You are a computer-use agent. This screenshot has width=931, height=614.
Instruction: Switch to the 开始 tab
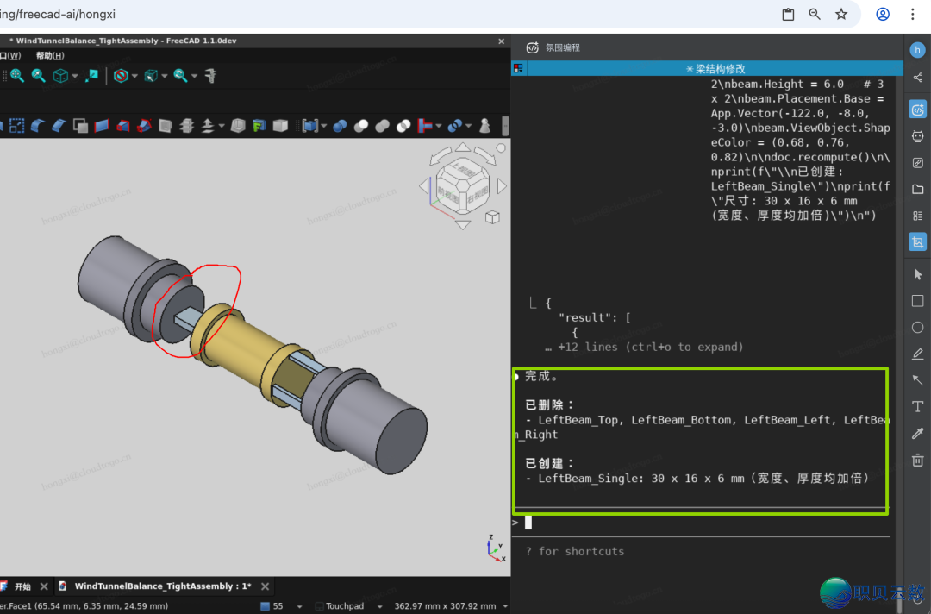click(x=22, y=586)
